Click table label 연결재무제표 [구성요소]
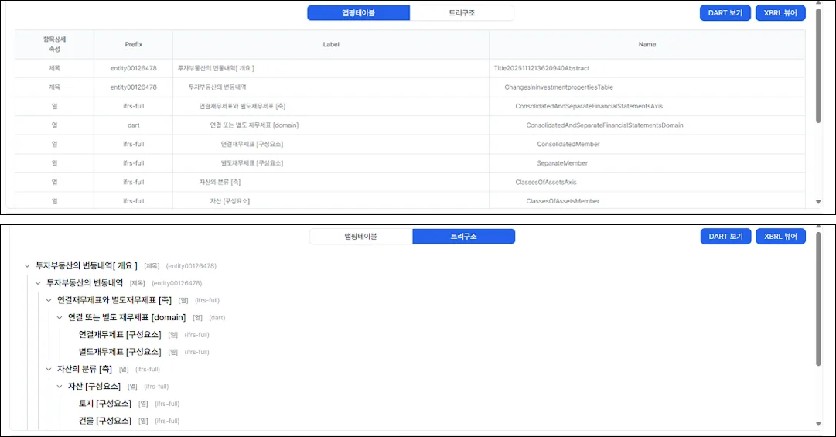This screenshot has height=437, width=836. tap(252, 145)
